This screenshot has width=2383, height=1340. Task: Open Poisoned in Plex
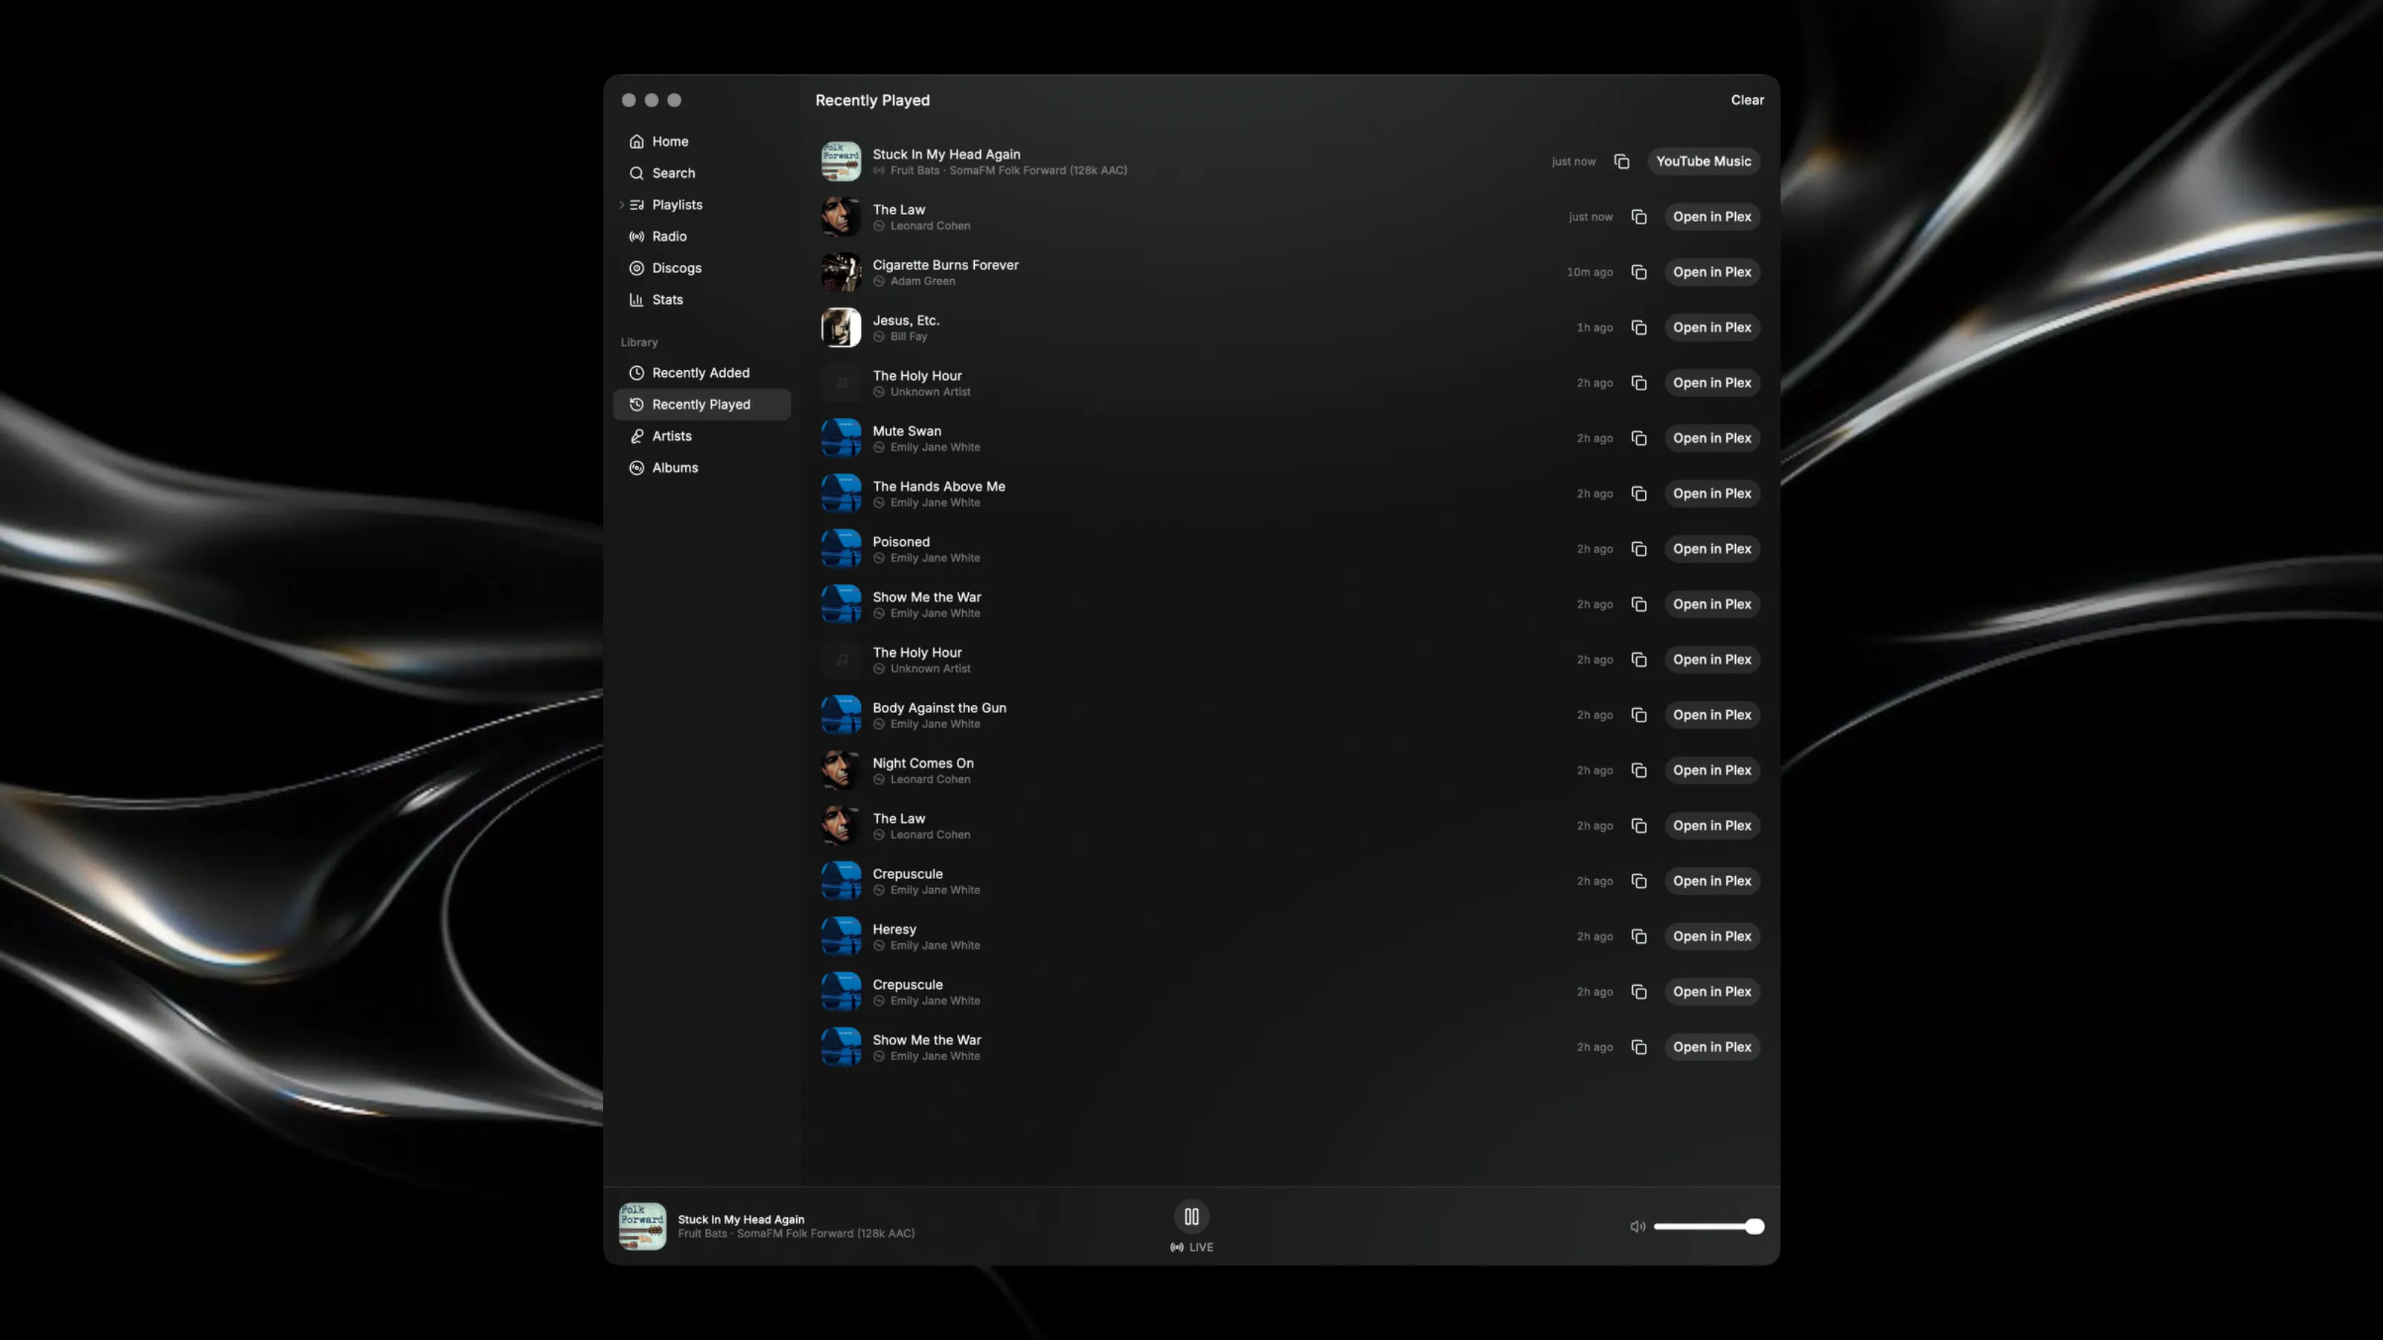tap(1711, 549)
